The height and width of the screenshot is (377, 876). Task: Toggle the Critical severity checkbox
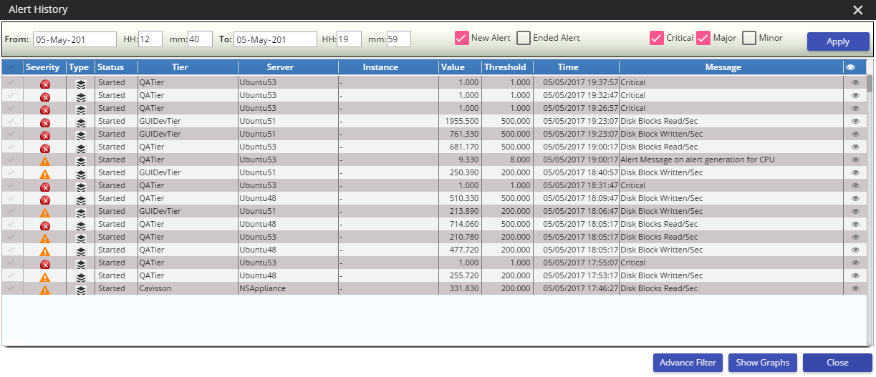point(656,38)
